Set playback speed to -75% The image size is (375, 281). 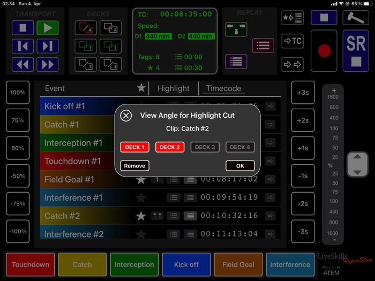point(18,203)
